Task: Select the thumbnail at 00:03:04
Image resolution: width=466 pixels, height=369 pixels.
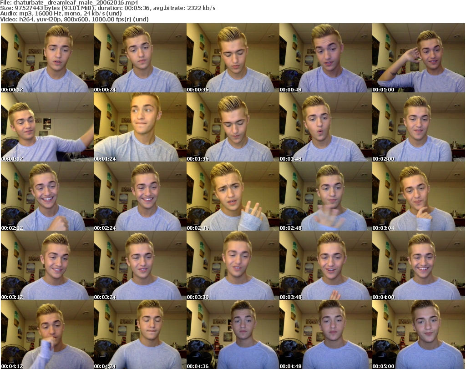Action: click(x=419, y=197)
